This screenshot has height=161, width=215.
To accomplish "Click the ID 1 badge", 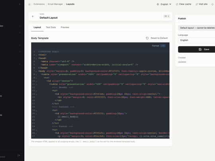I will 166,16.
